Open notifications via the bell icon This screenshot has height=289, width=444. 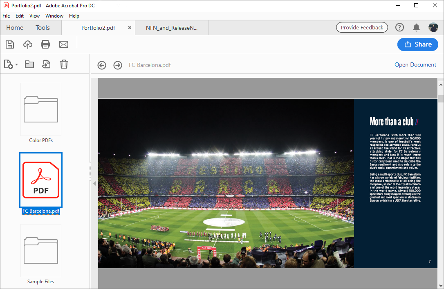click(x=417, y=27)
